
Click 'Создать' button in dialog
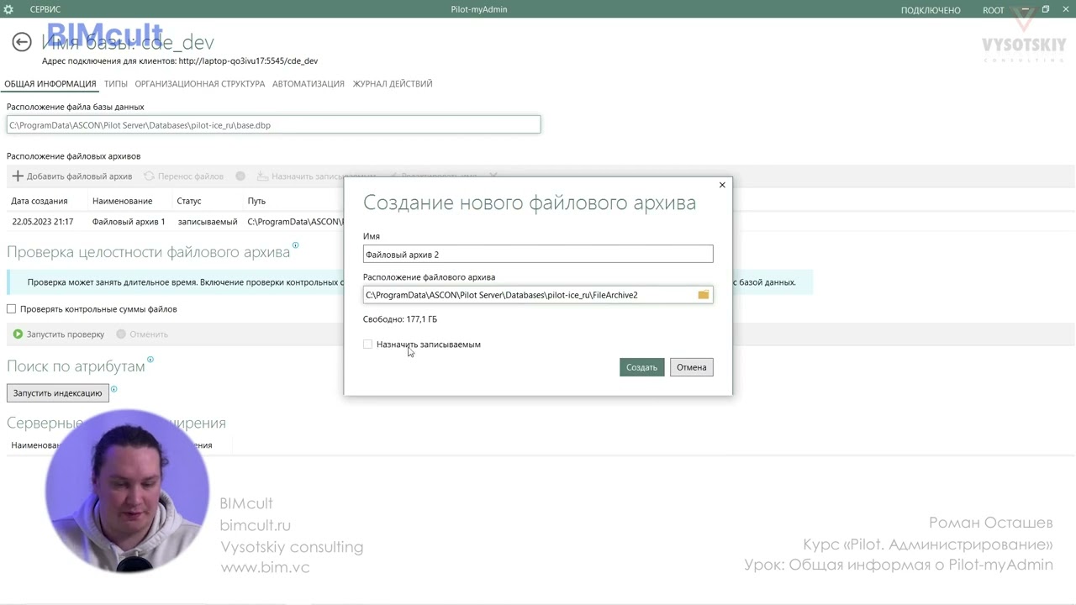641,367
